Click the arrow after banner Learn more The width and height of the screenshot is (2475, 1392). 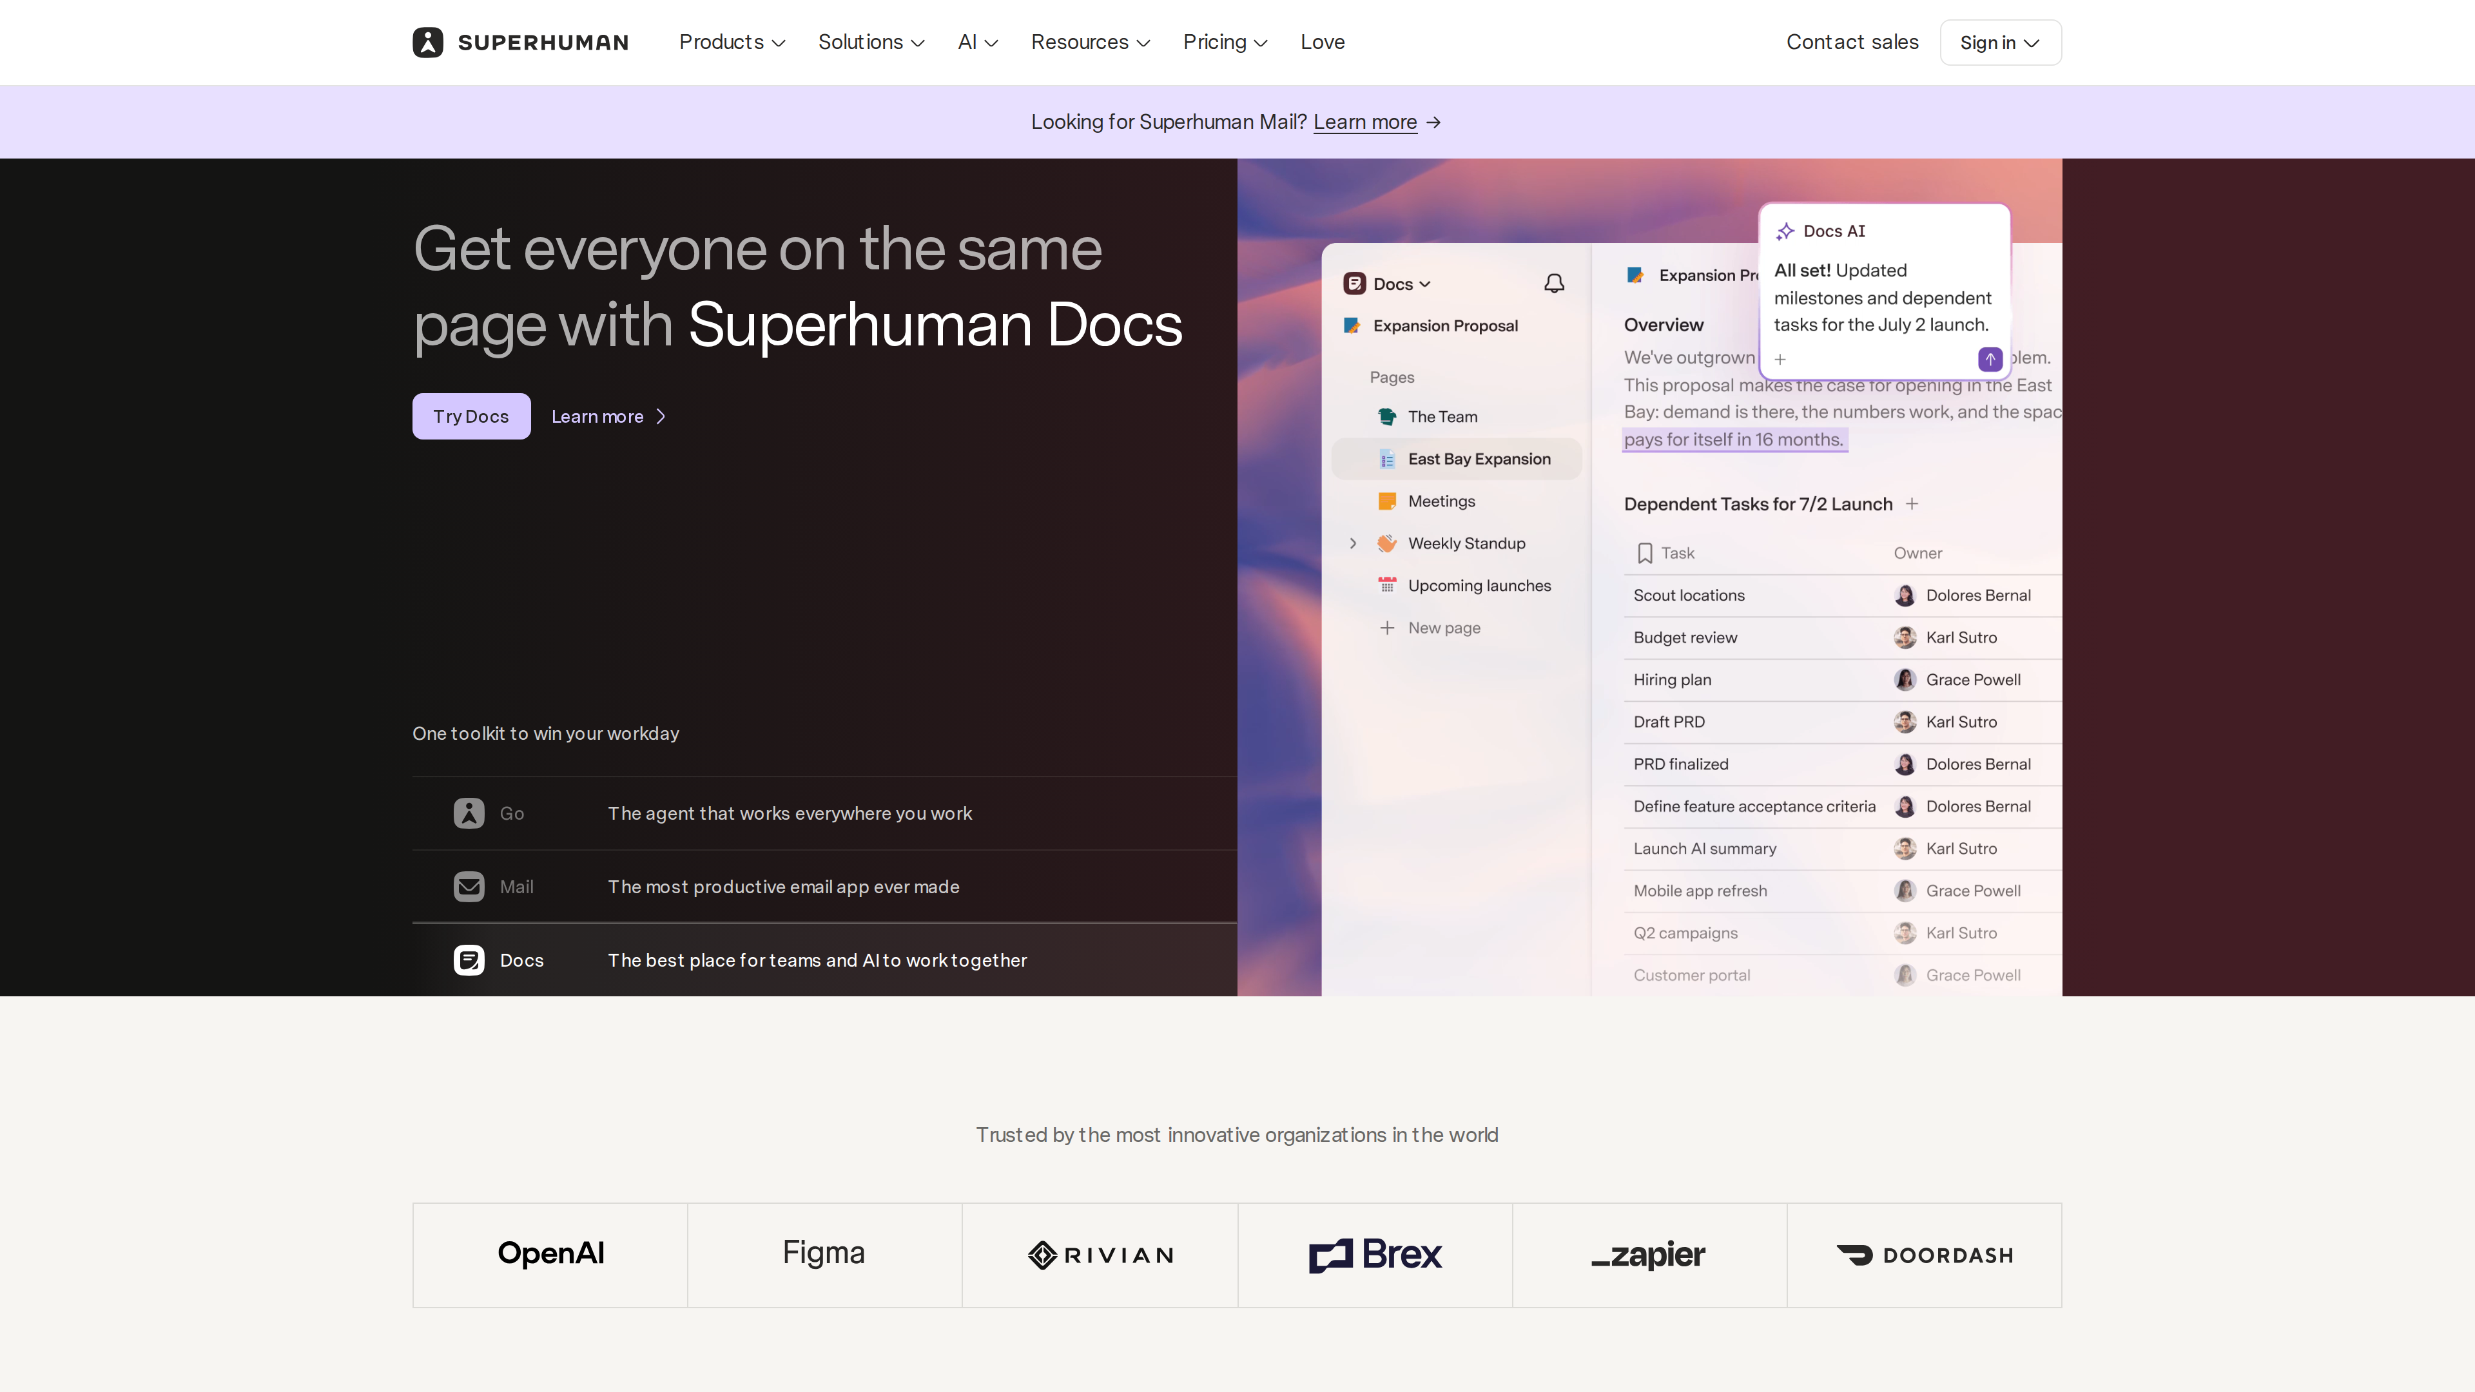pos(1433,122)
